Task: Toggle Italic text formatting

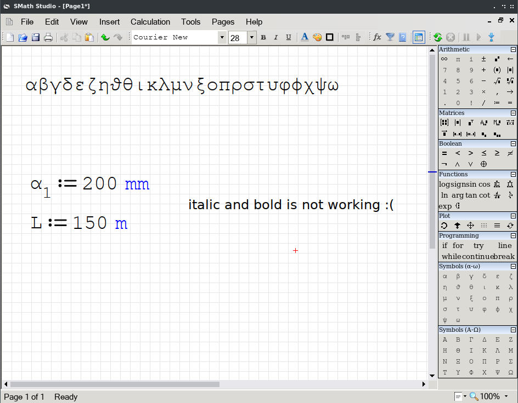Action: tap(276, 37)
